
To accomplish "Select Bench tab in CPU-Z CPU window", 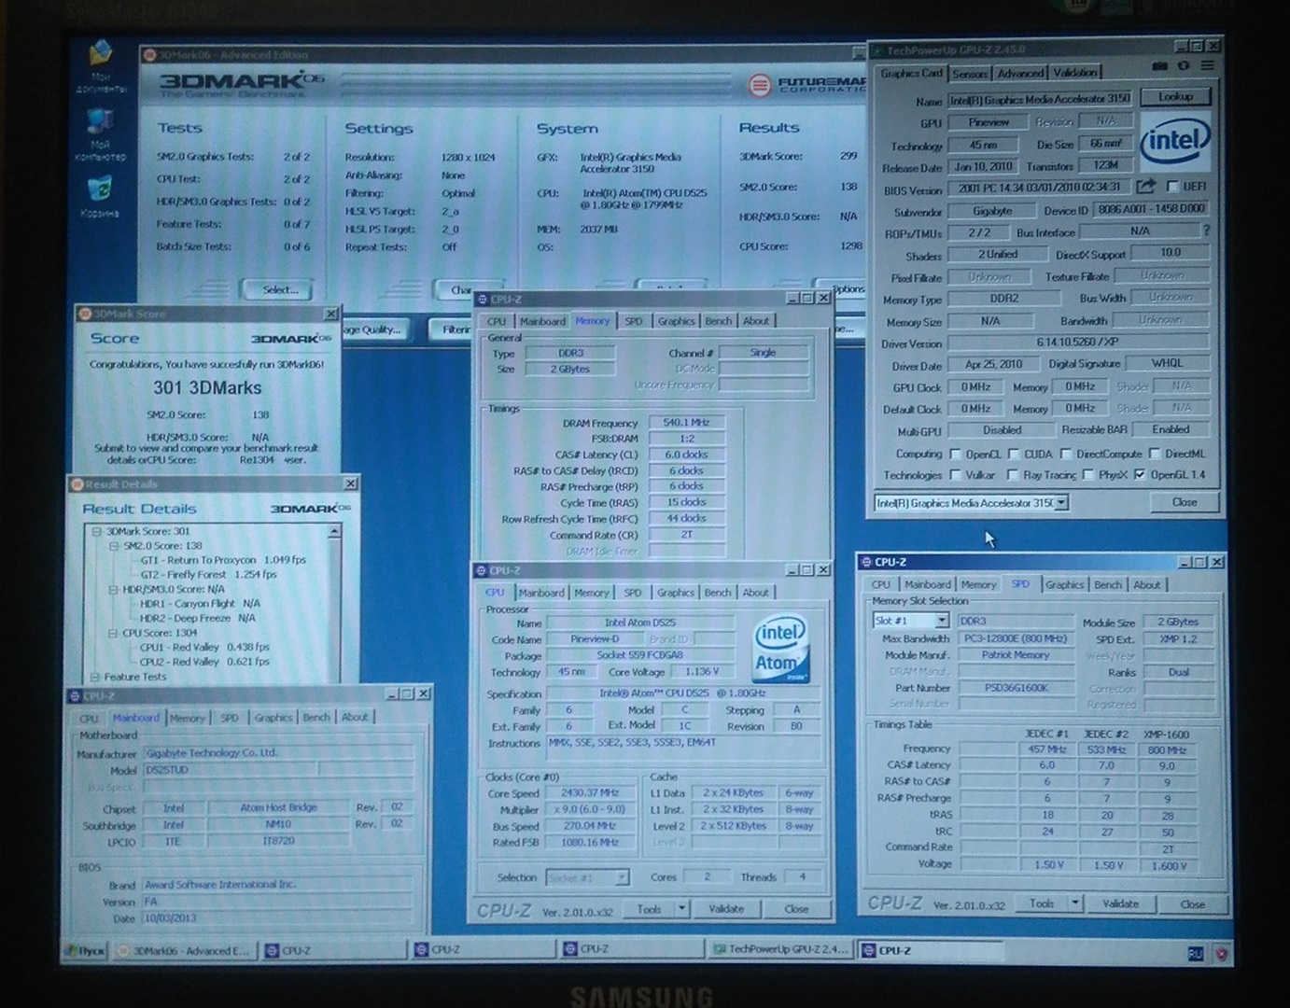I will click(717, 593).
